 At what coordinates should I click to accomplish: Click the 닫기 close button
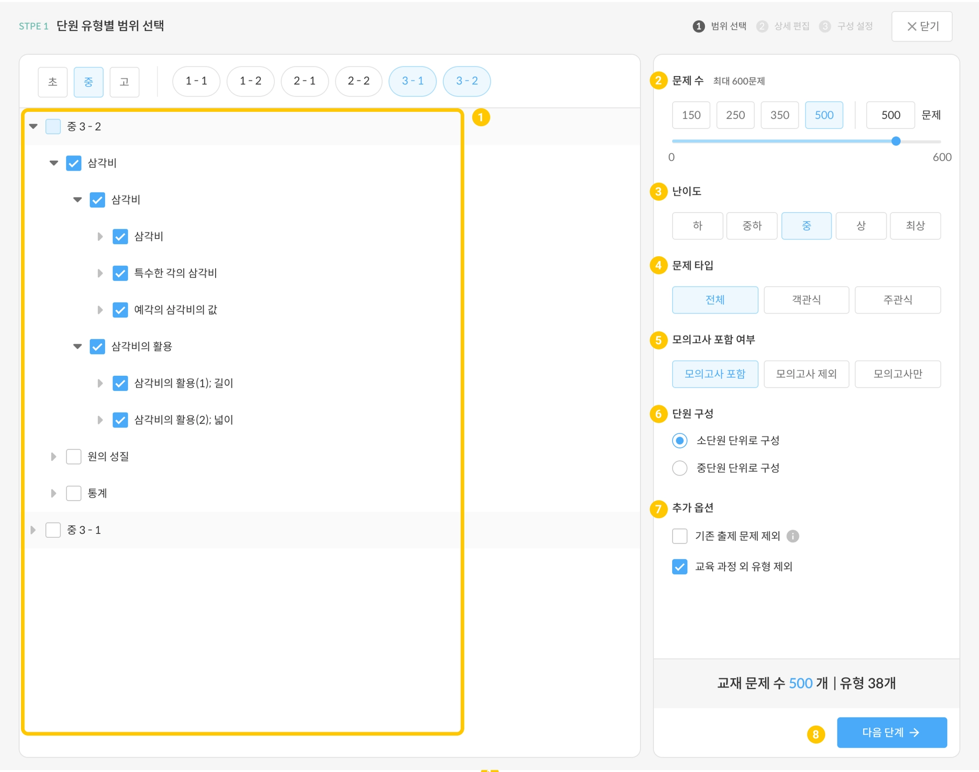922,26
